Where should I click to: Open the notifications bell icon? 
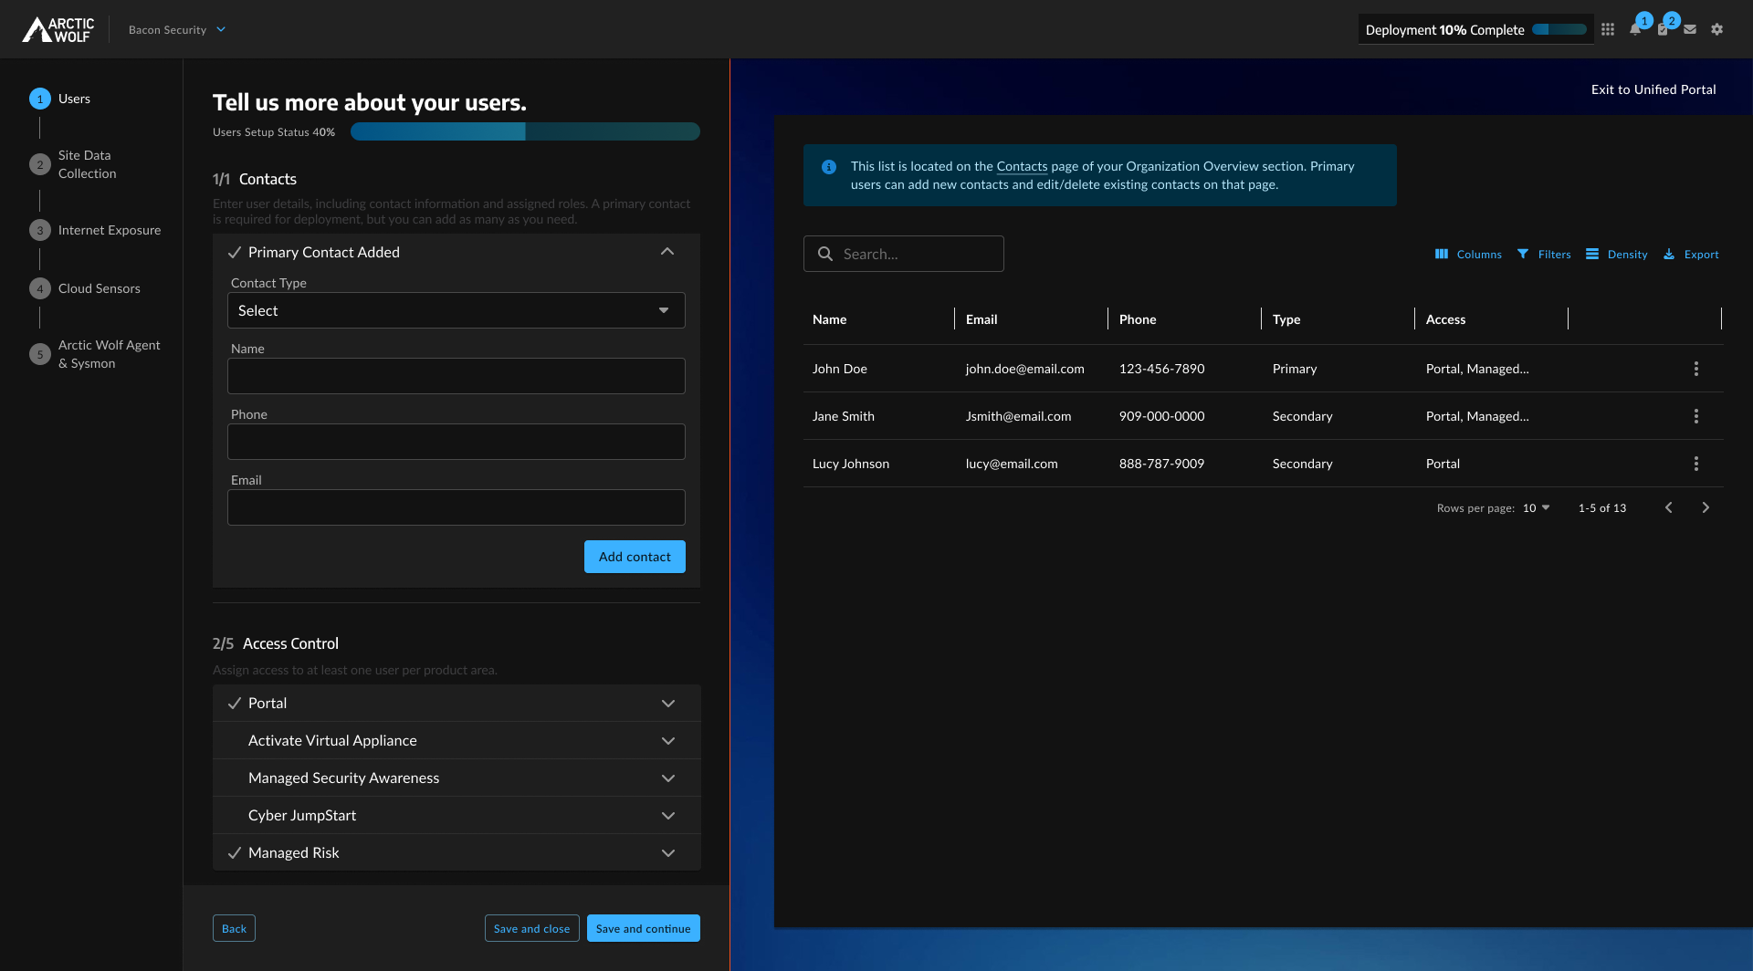(1634, 29)
